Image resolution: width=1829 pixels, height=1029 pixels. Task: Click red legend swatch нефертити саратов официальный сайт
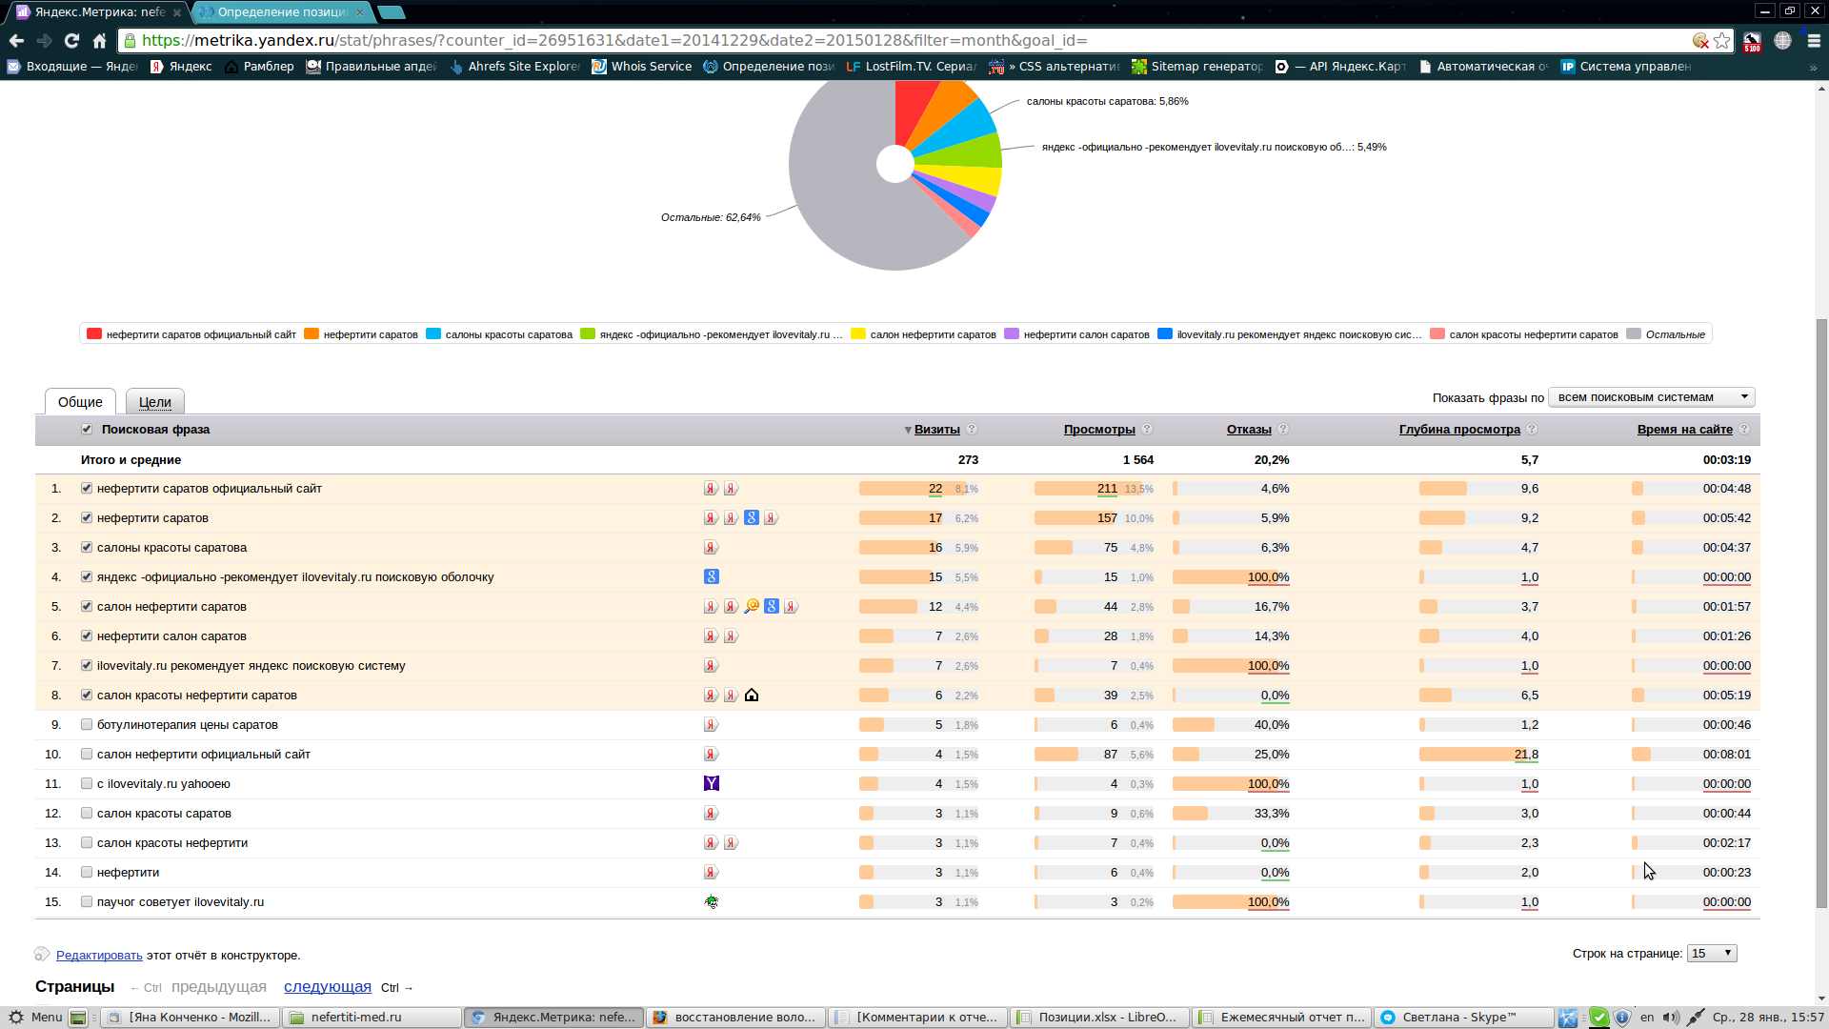tap(94, 333)
